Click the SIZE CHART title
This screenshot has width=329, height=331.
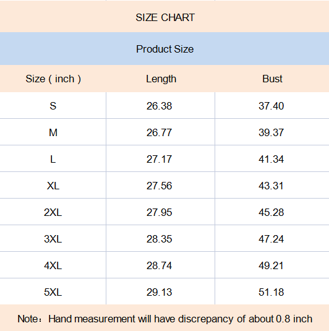point(165,17)
